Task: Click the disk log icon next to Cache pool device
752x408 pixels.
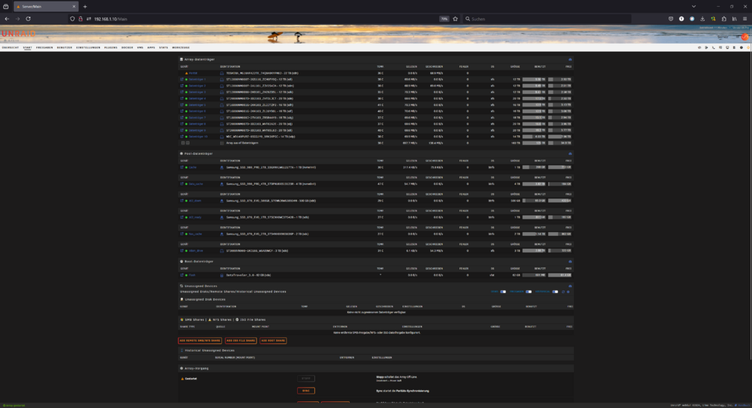Action: [222, 168]
